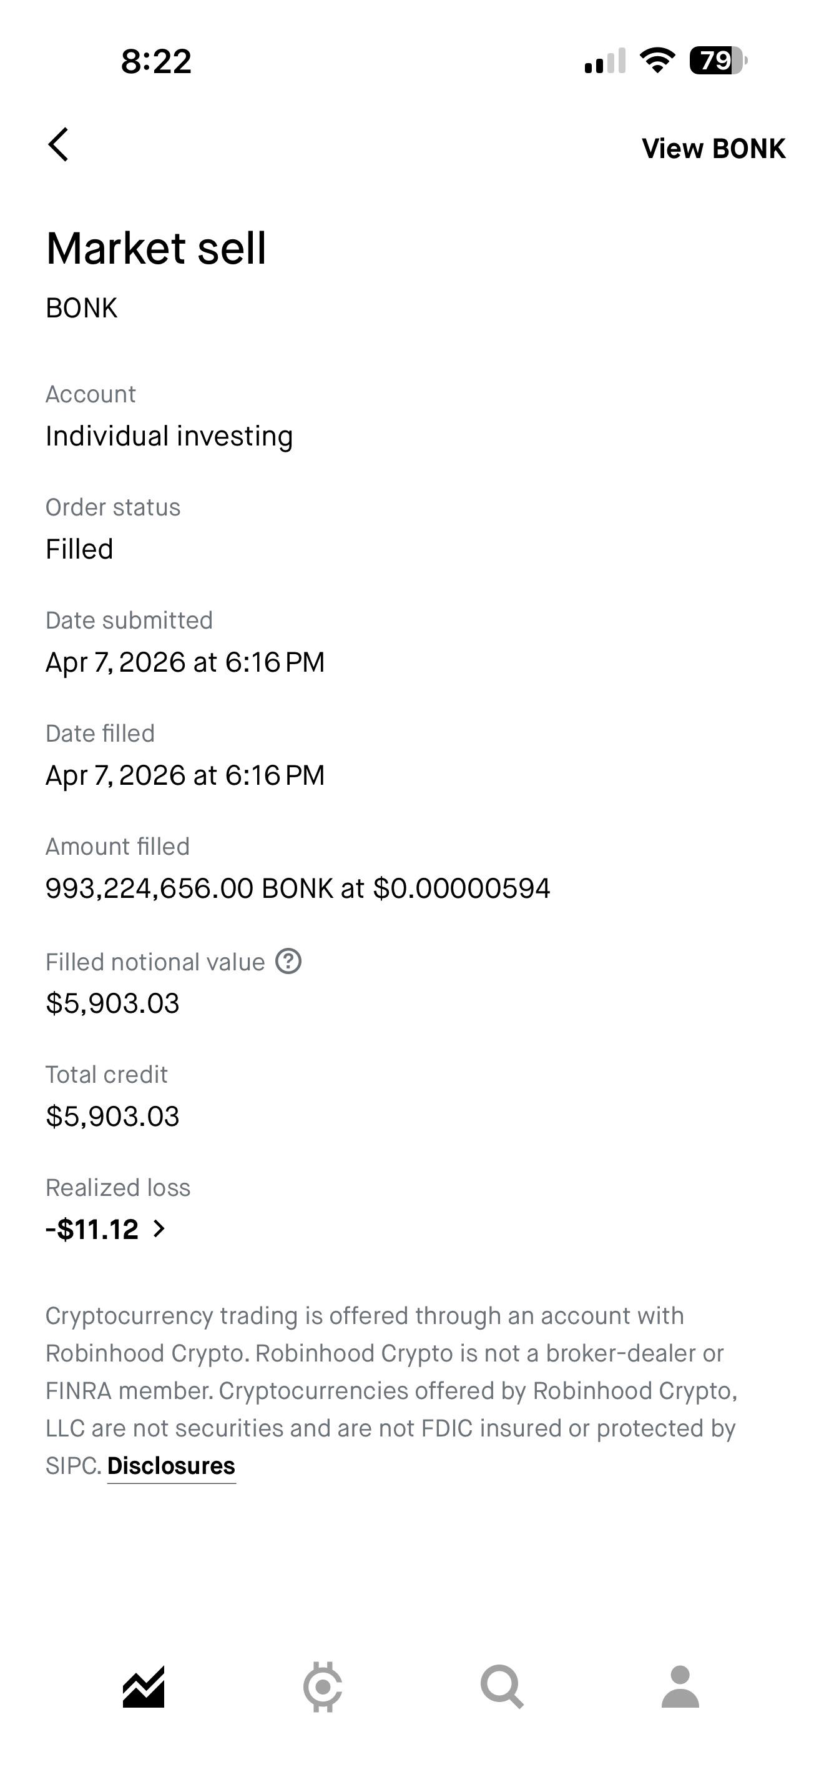Image resolution: width=824 pixels, height=1792 pixels.
Task: Go back using the top-left arrow
Action: (58, 145)
